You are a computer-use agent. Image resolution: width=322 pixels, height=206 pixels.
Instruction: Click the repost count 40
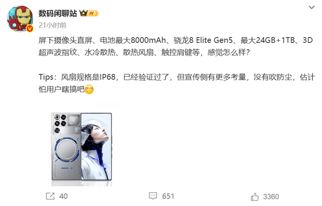pyautogui.click(x=63, y=196)
